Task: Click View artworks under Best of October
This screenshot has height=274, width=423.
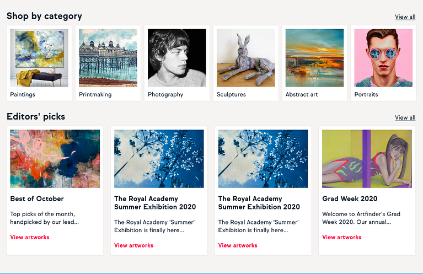Action: pos(30,237)
